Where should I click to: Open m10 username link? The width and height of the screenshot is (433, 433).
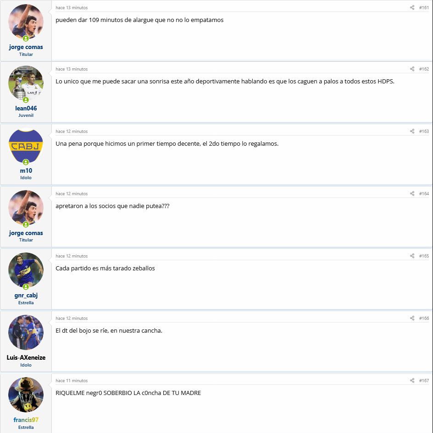pos(26,170)
